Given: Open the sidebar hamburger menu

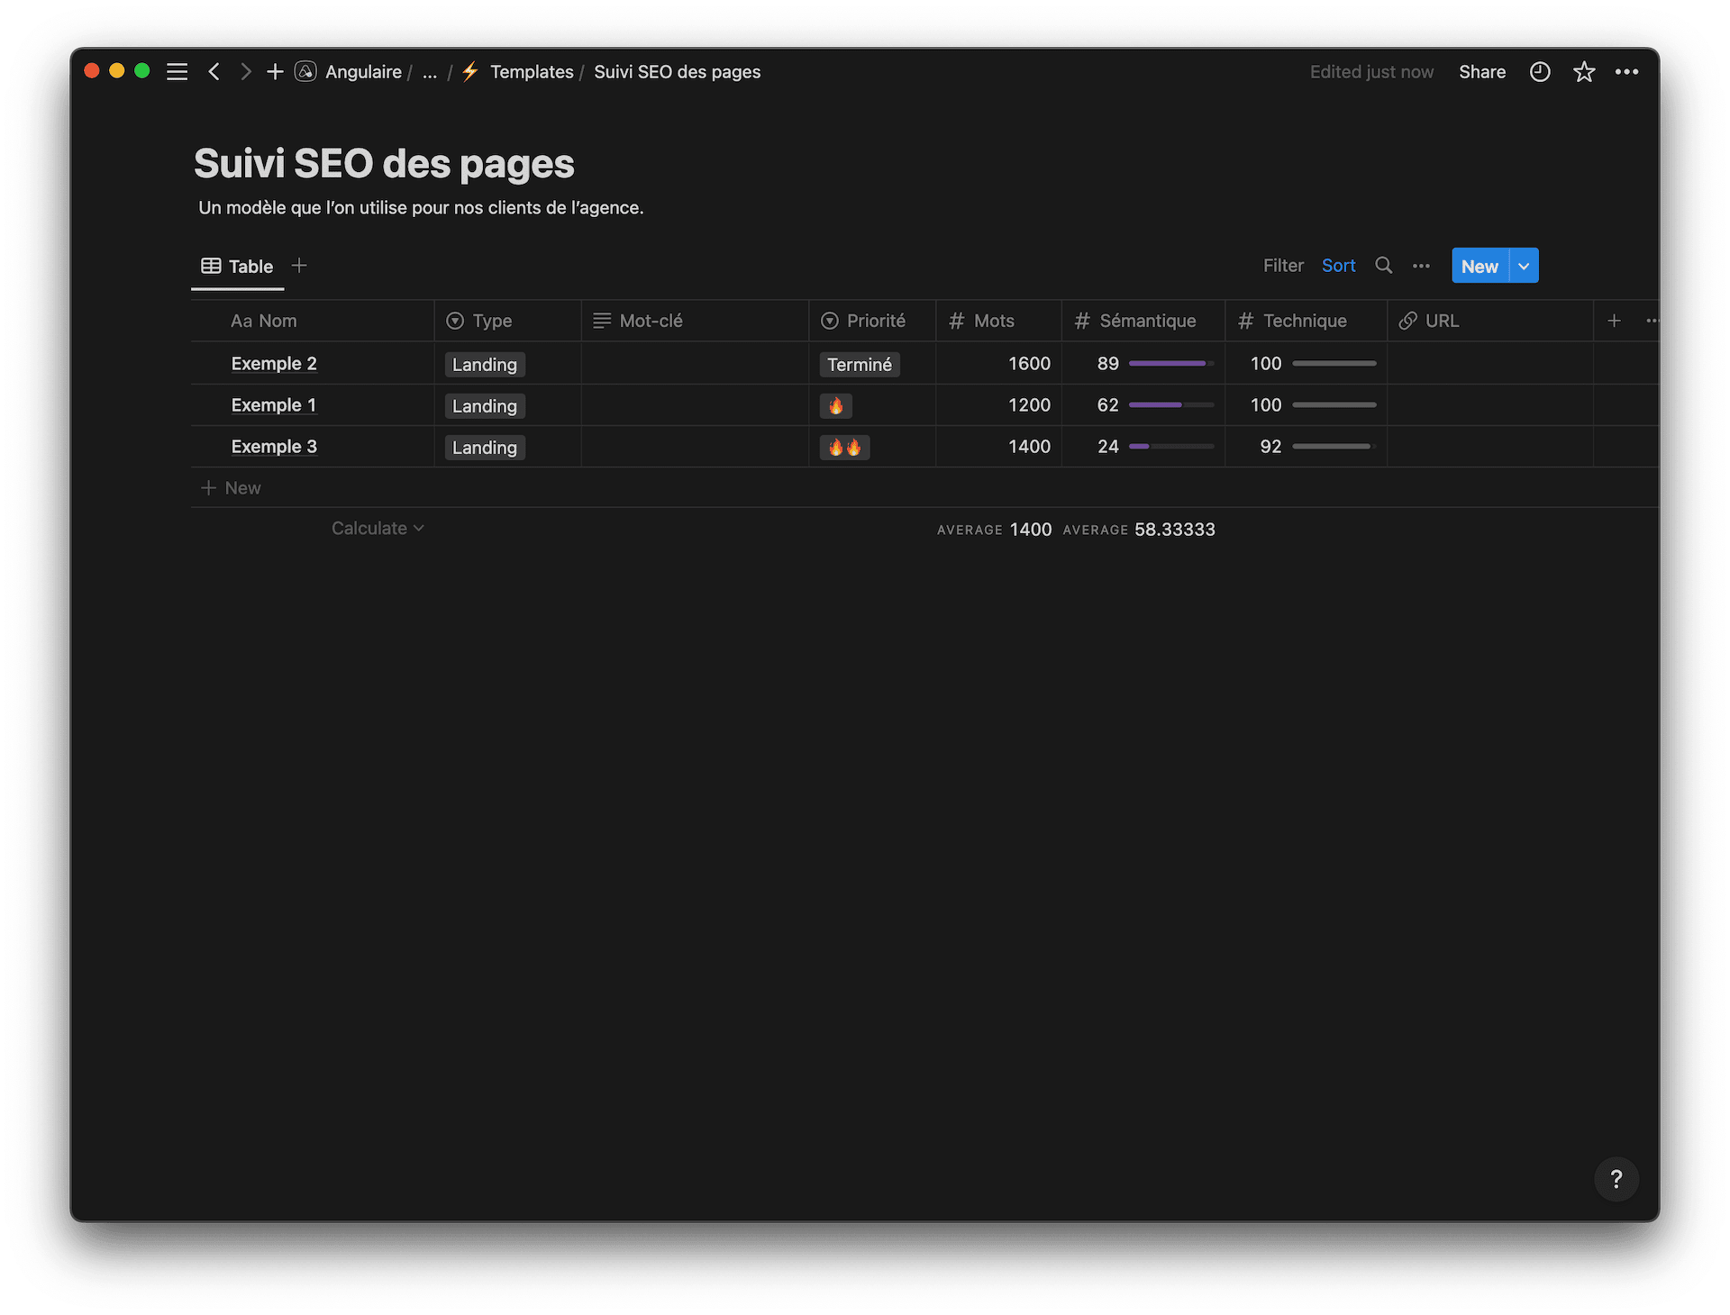Looking at the screenshot, I should point(177,72).
